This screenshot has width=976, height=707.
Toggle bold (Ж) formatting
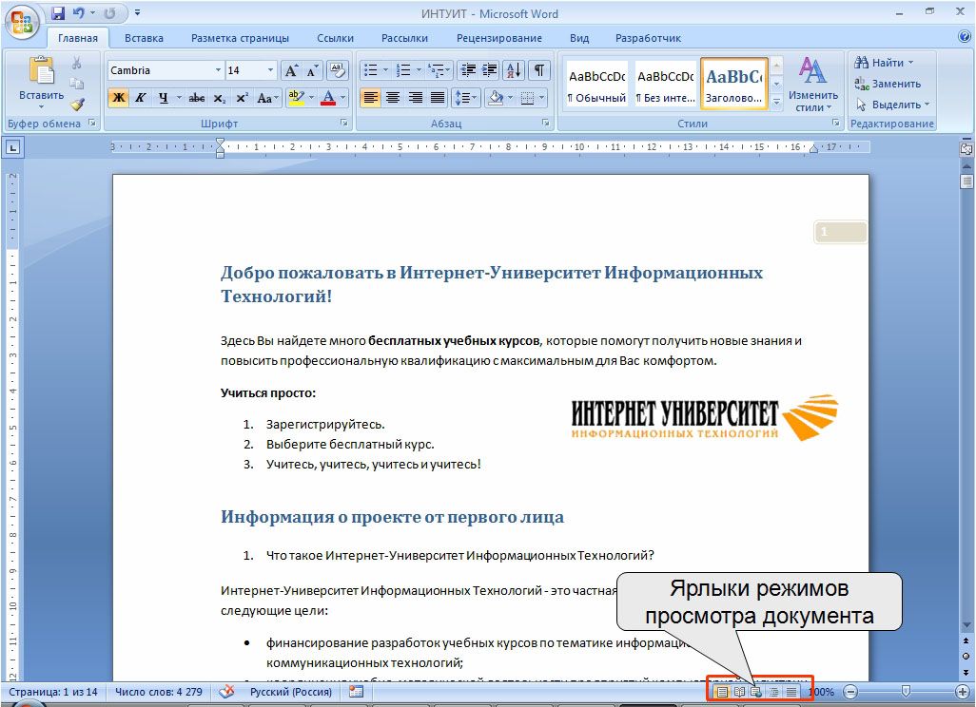[118, 98]
